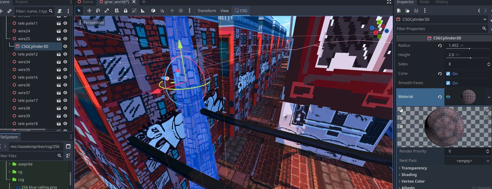Open the CSG menu
This screenshot has width=492, height=189.
point(241,11)
